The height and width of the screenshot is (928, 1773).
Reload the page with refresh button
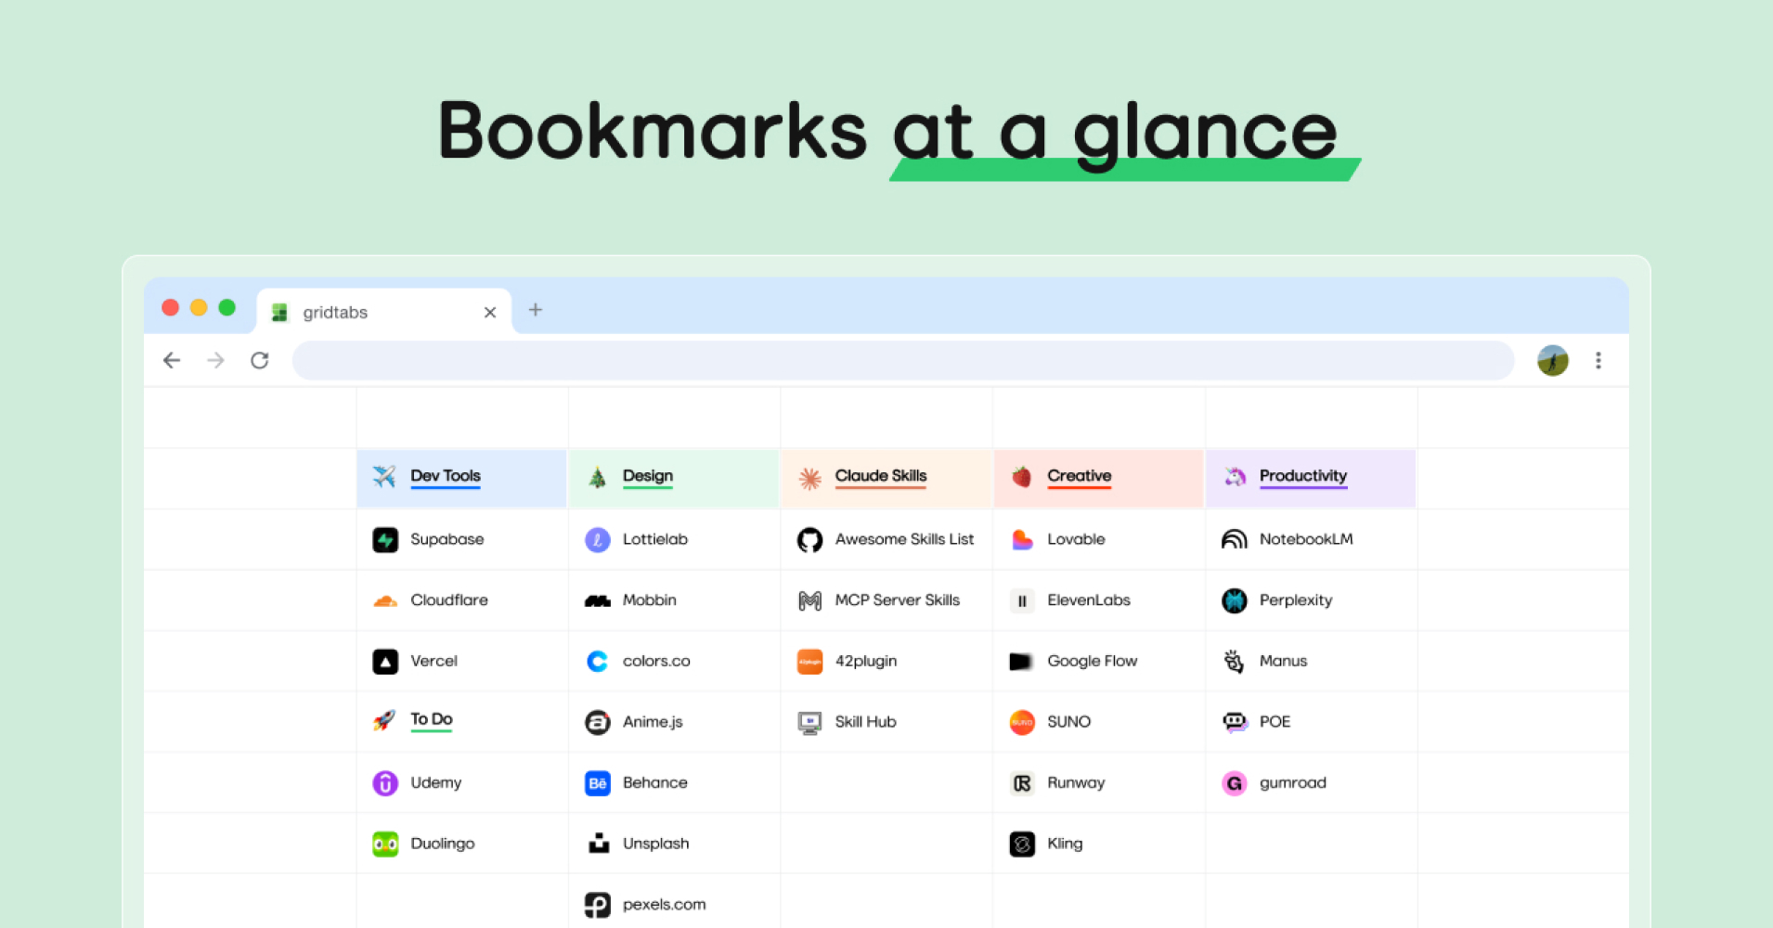(260, 360)
